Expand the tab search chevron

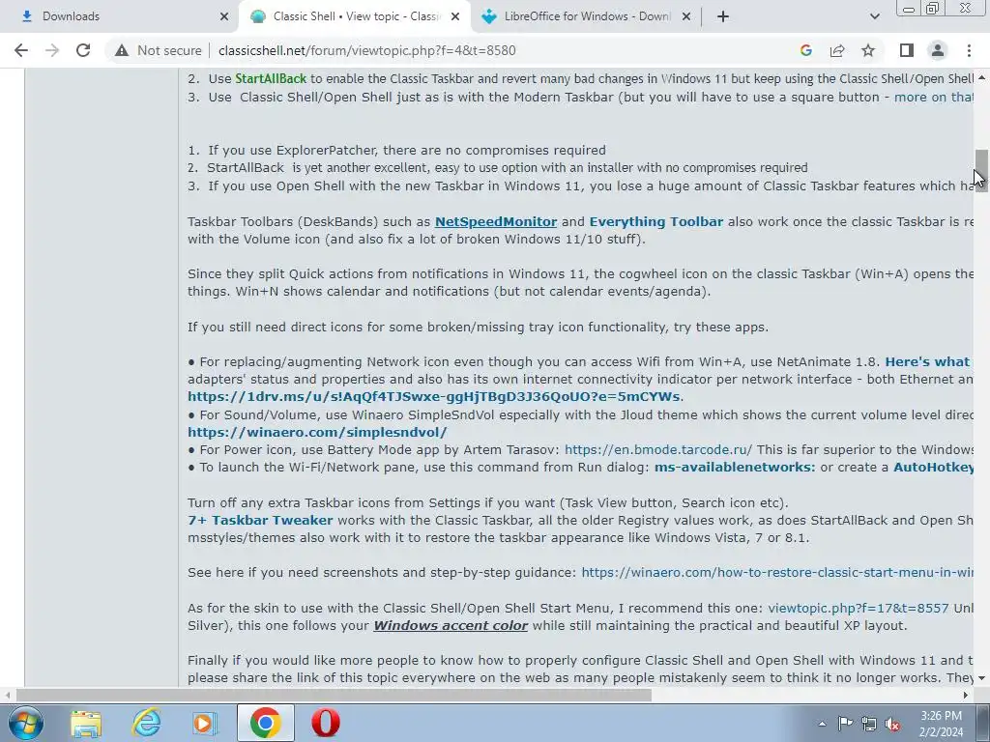874,16
